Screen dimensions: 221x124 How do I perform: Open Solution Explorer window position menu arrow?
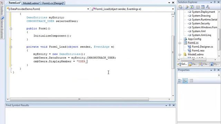[211, 2]
